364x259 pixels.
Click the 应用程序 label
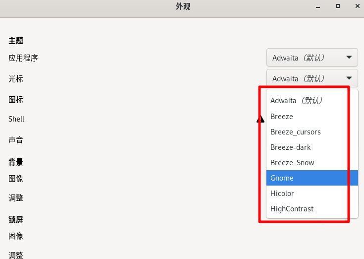[x=23, y=58]
